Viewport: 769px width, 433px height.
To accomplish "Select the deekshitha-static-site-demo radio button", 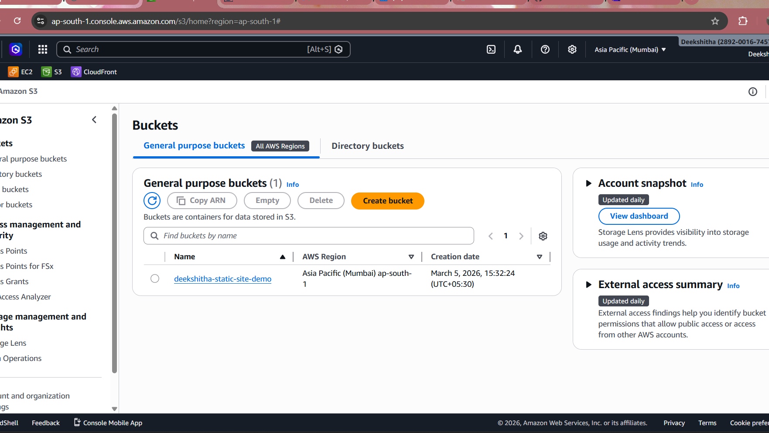I will (155, 278).
